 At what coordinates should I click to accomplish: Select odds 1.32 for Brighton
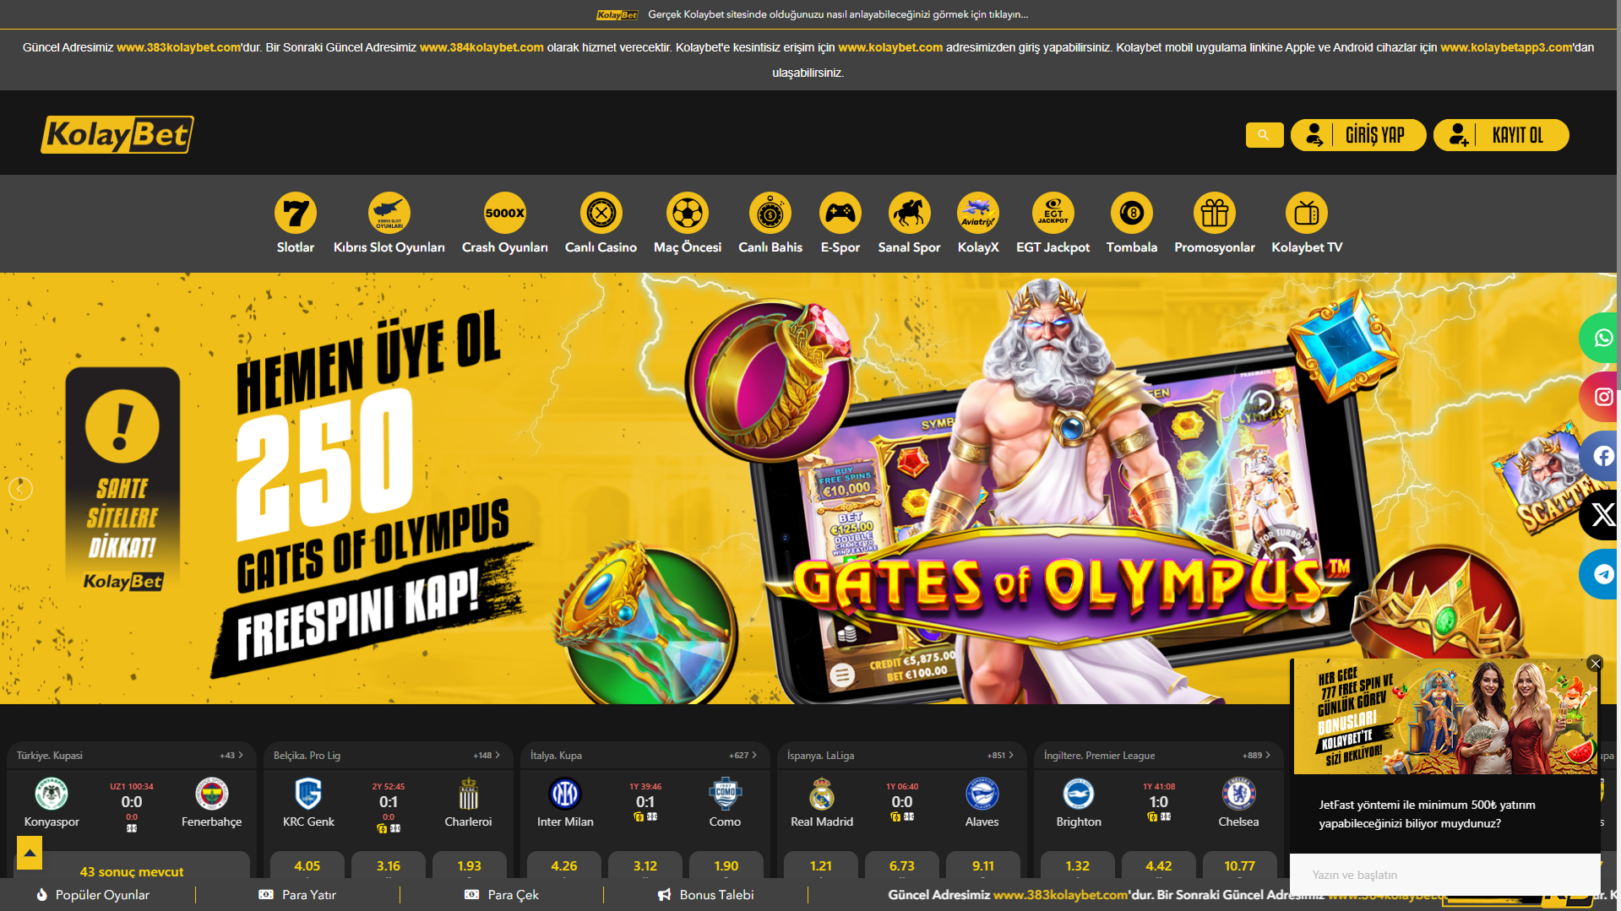[x=1078, y=865]
